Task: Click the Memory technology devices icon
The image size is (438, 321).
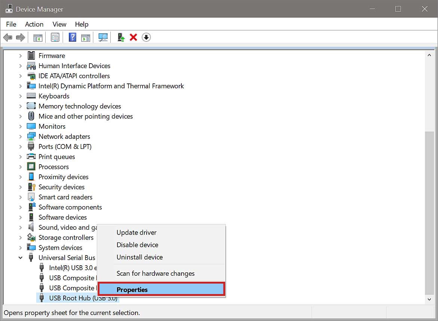Action: [x=31, y=106]
